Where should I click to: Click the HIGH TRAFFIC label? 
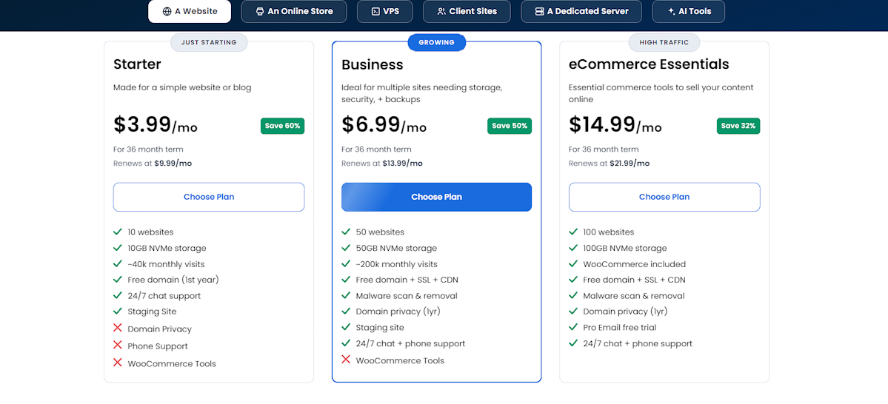click(x=664, y=42)
